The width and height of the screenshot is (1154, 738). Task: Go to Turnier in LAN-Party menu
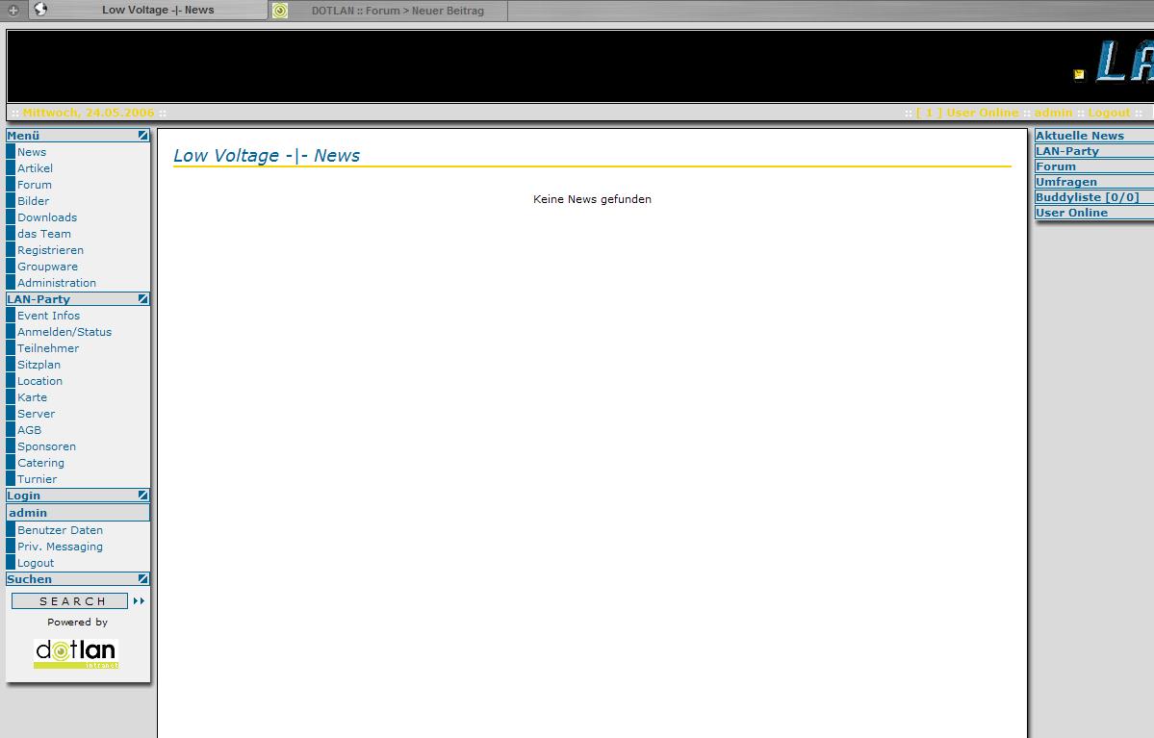(x=37, y=479)
